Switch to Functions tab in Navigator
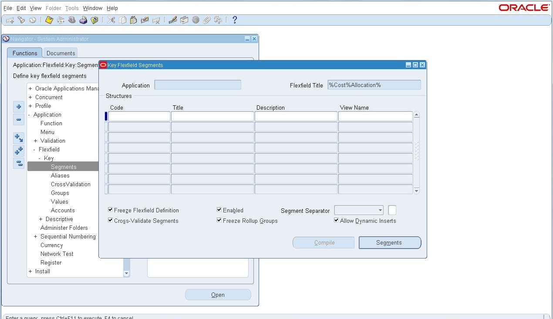This screenshot has height=319, width=553. [x=25, y=53]
